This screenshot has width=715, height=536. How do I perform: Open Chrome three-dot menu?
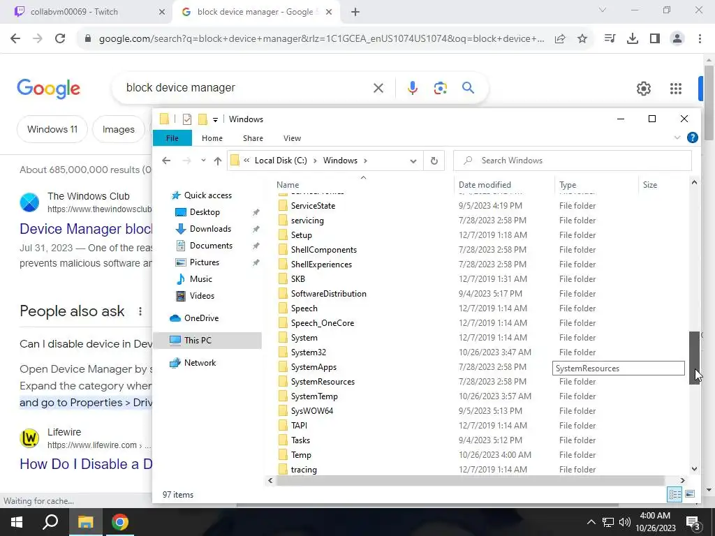click(700, 39)
